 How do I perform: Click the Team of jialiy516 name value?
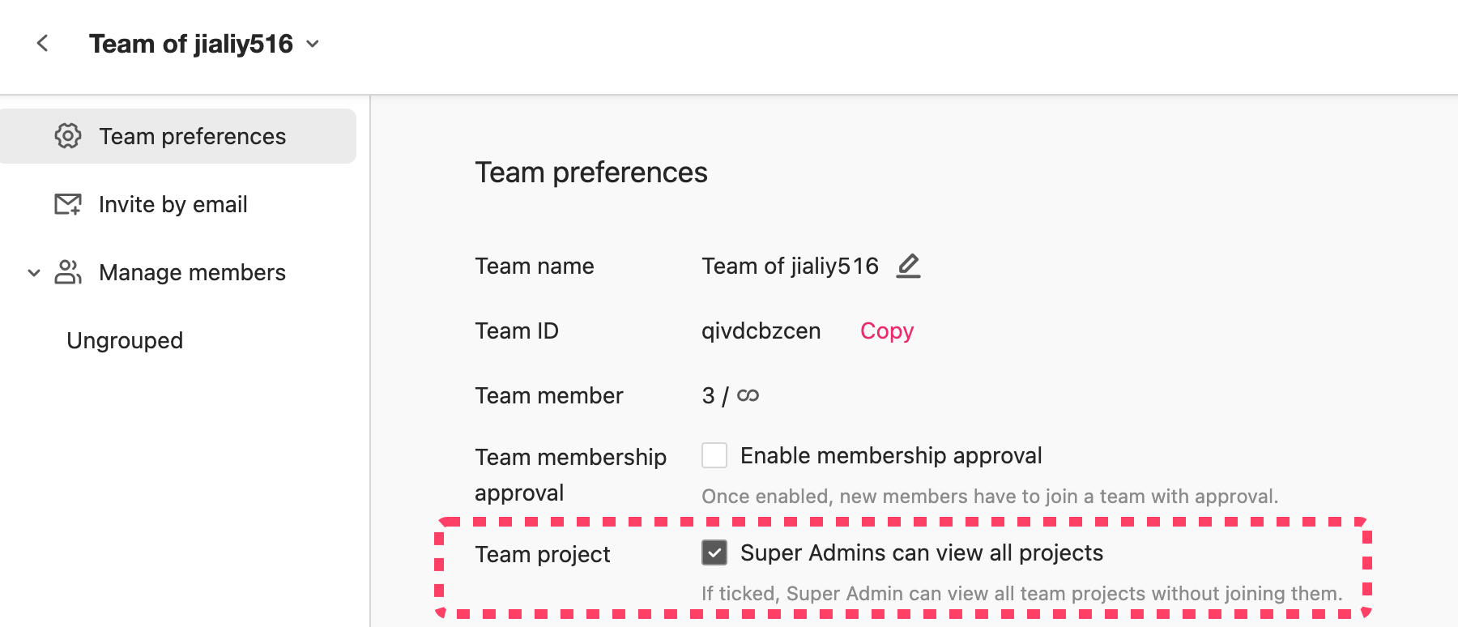790,266
